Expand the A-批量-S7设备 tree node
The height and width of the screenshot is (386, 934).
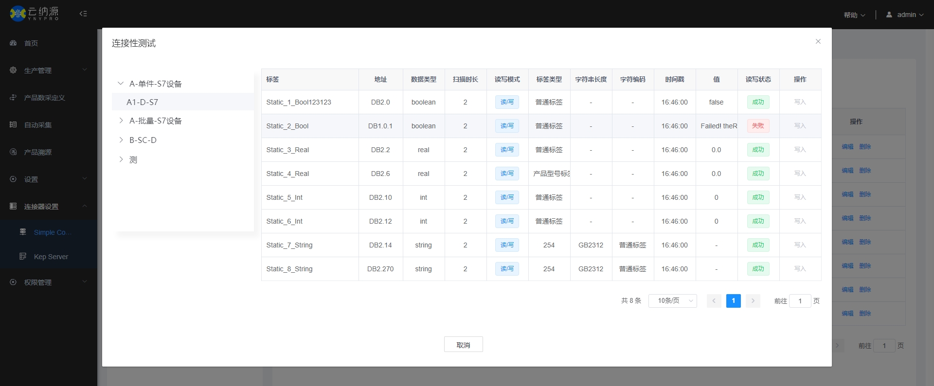(x=121, y=121)
